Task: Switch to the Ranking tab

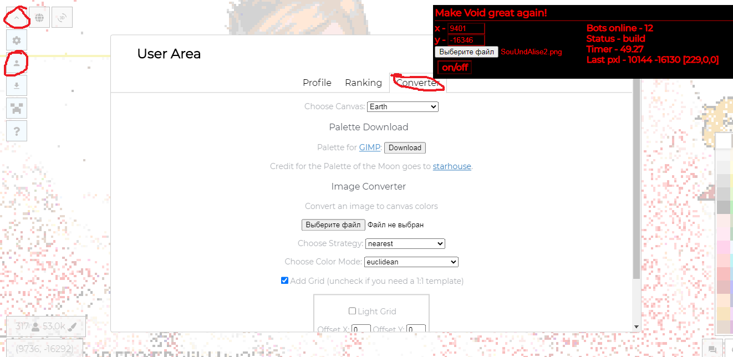Action: [363, 83]
